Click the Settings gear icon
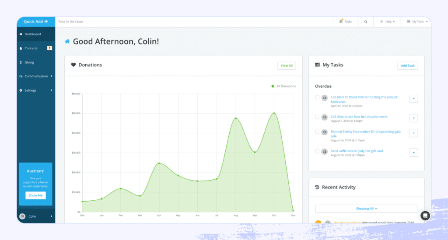The image size is (448, 240). [21, 90]
